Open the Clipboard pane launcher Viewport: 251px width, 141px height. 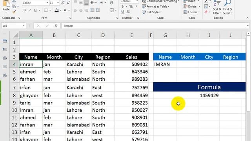tap(19, 18)
